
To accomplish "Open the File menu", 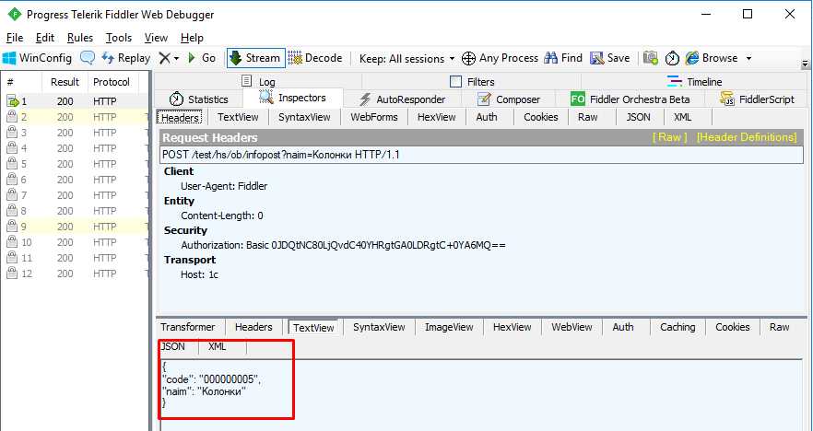I will pos(15,38).
